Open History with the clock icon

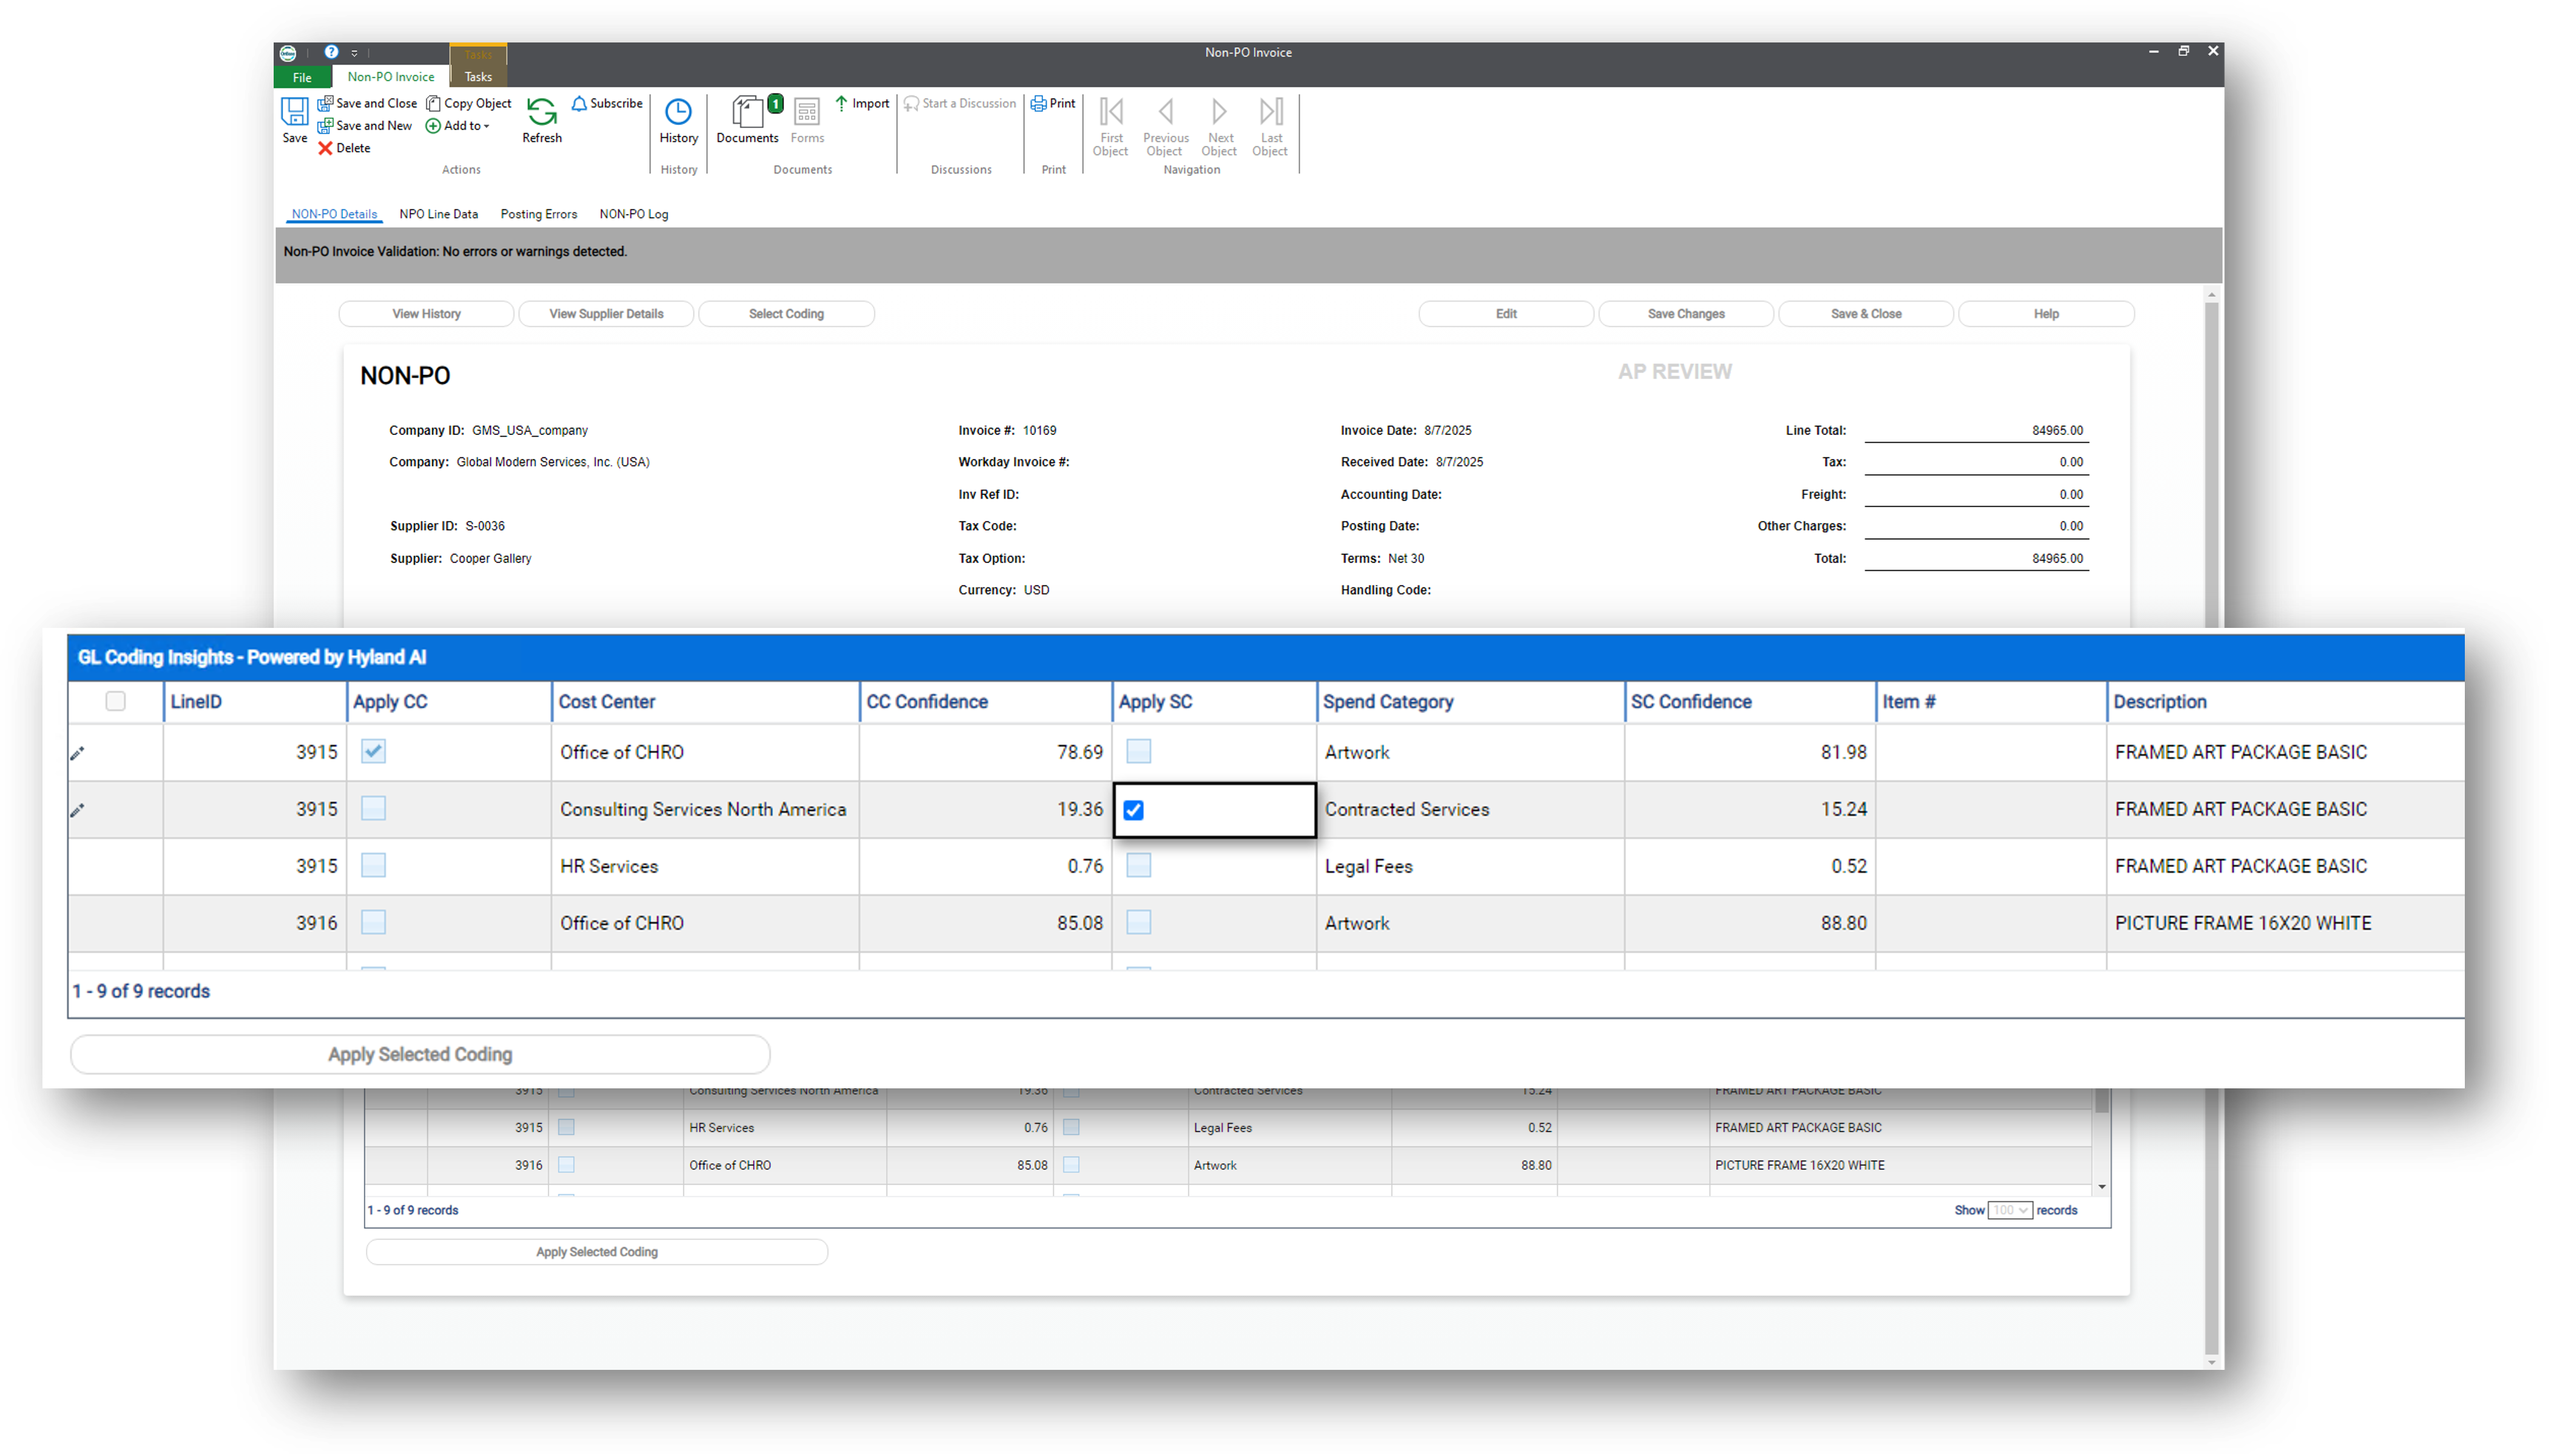tap(678, 112)
